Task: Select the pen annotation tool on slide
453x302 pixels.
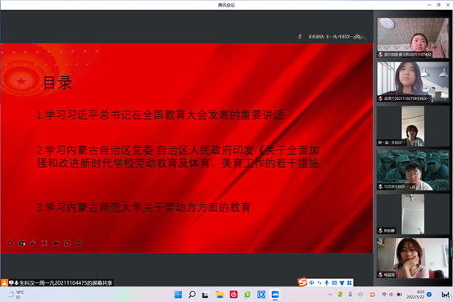Action: 33,243
